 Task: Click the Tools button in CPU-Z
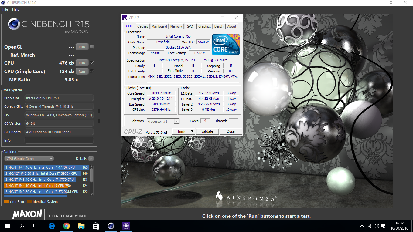click(181, 131)
